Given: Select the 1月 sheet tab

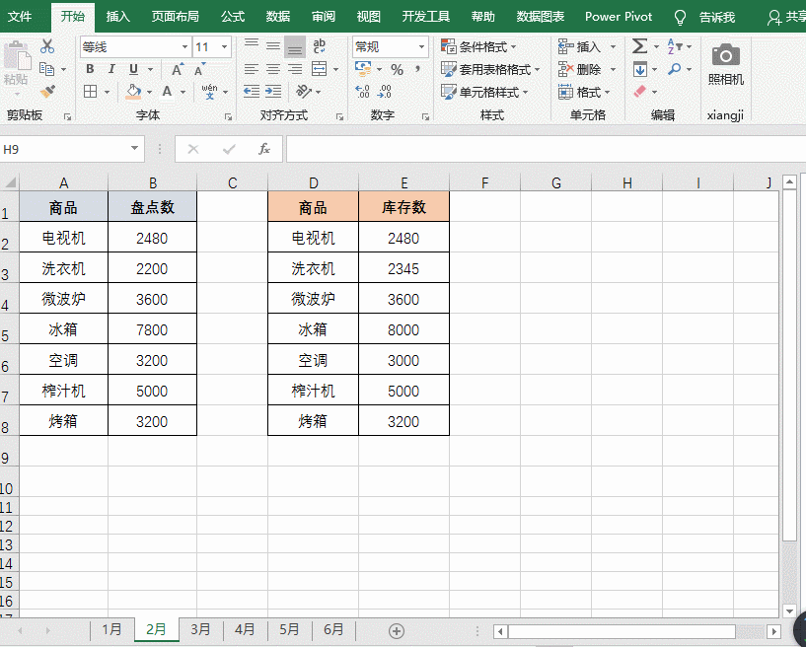Looking at the screenshot, I should pyautogui.click(x=111, y=629).
